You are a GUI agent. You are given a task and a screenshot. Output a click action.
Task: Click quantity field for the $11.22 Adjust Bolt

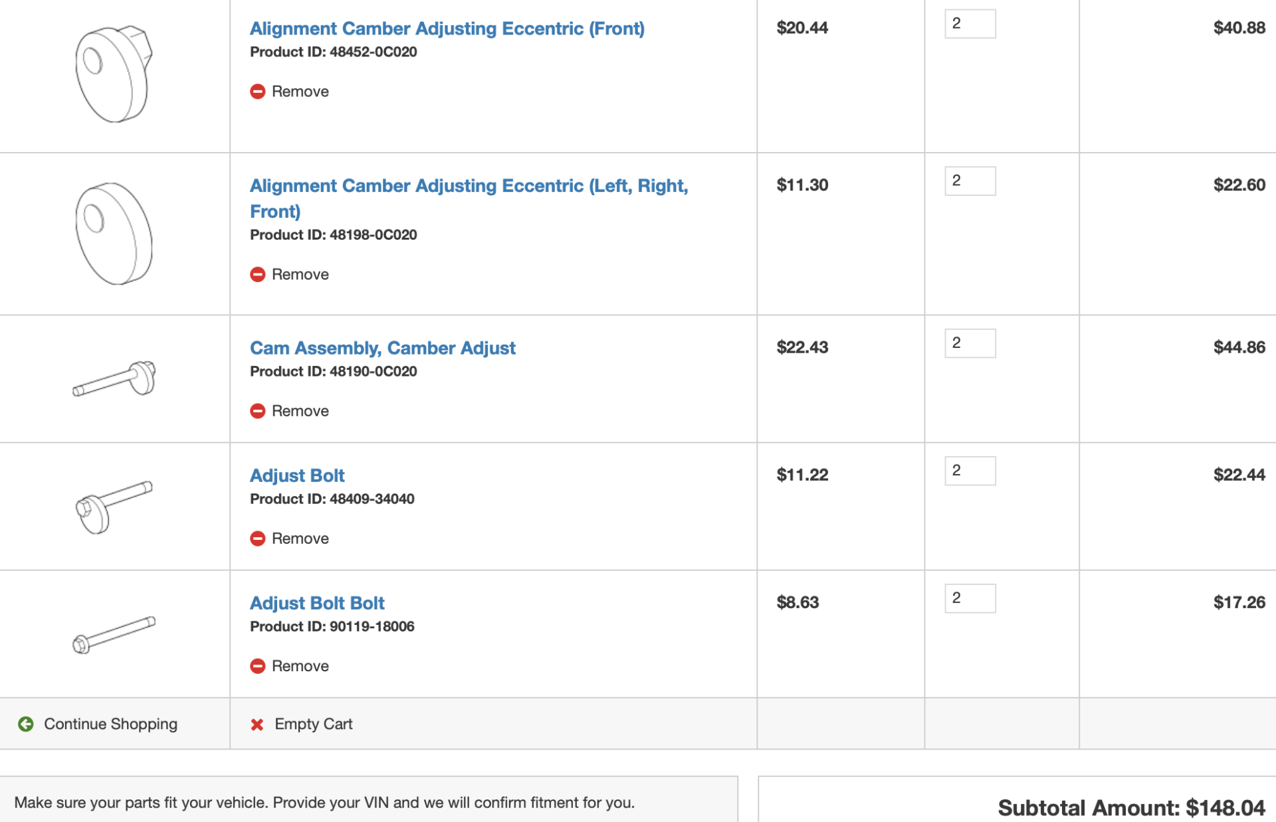(970, 471)
